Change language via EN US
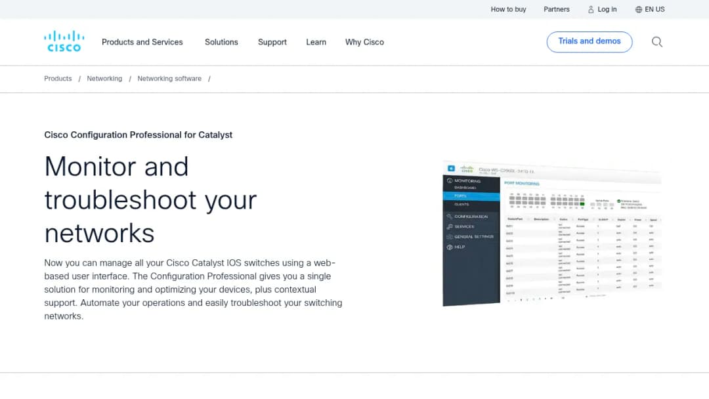 655,9
